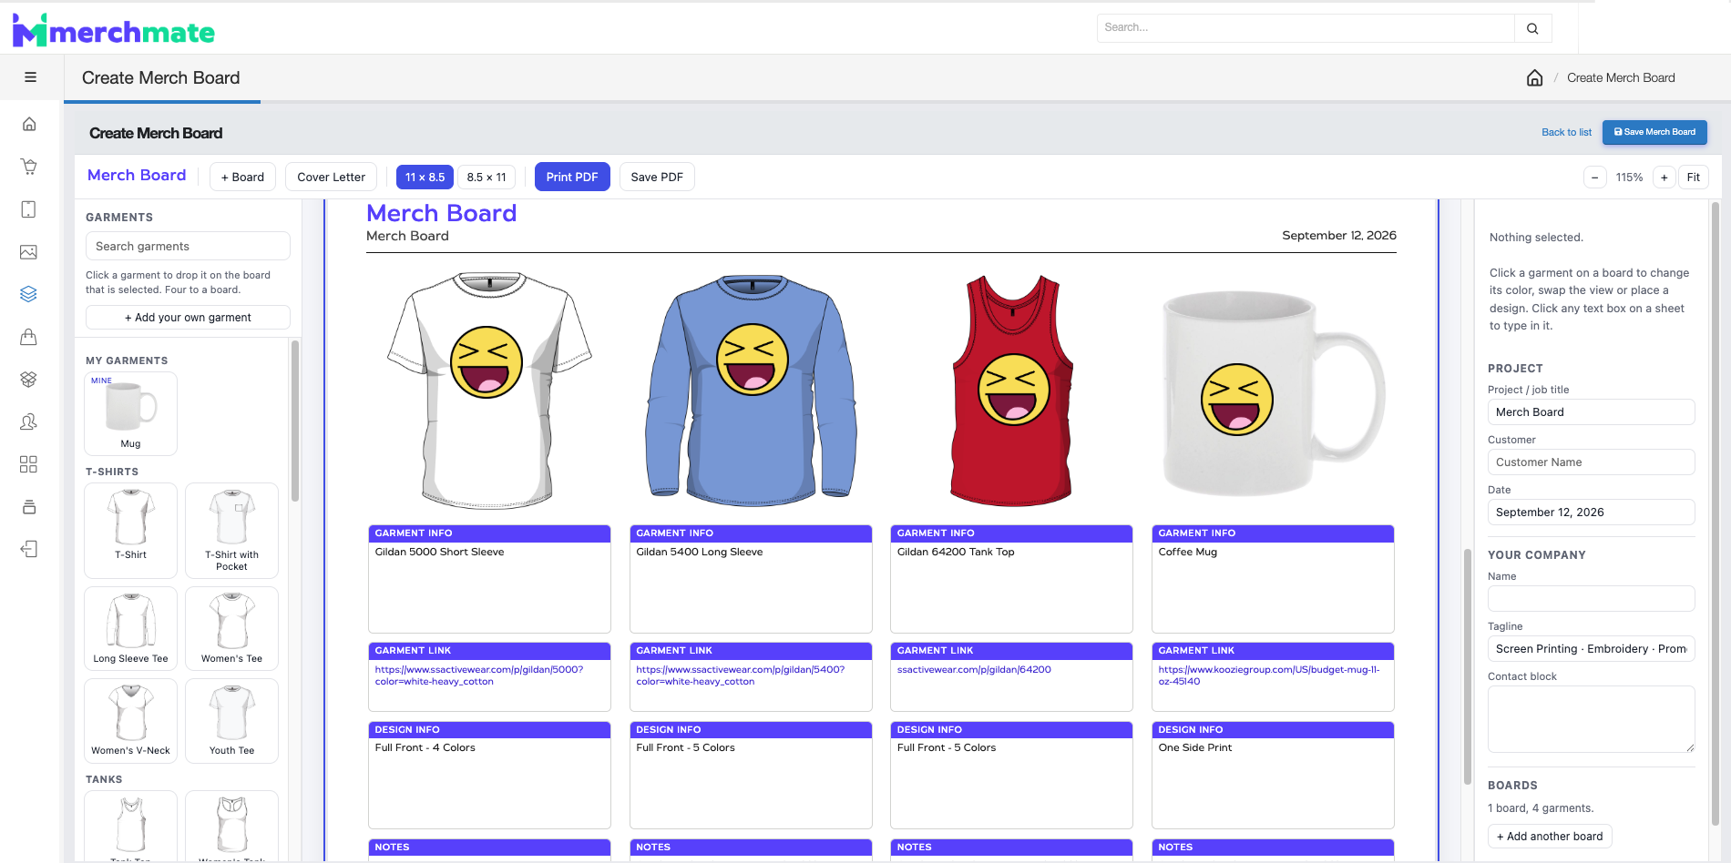Open the Cover Letter option
Screen dimensions: 1731x863
[x=332, y=177]
